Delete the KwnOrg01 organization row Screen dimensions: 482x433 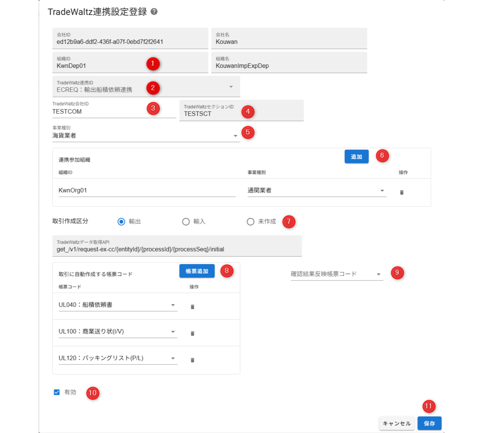402,192
